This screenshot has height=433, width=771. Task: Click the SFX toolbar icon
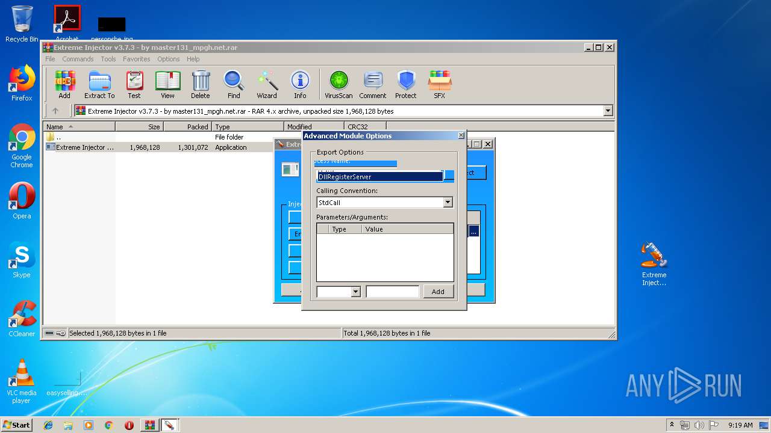click(440, 84)
